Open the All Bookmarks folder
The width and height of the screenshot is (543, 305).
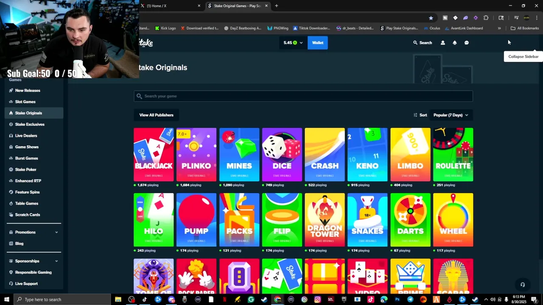[525, 28]
